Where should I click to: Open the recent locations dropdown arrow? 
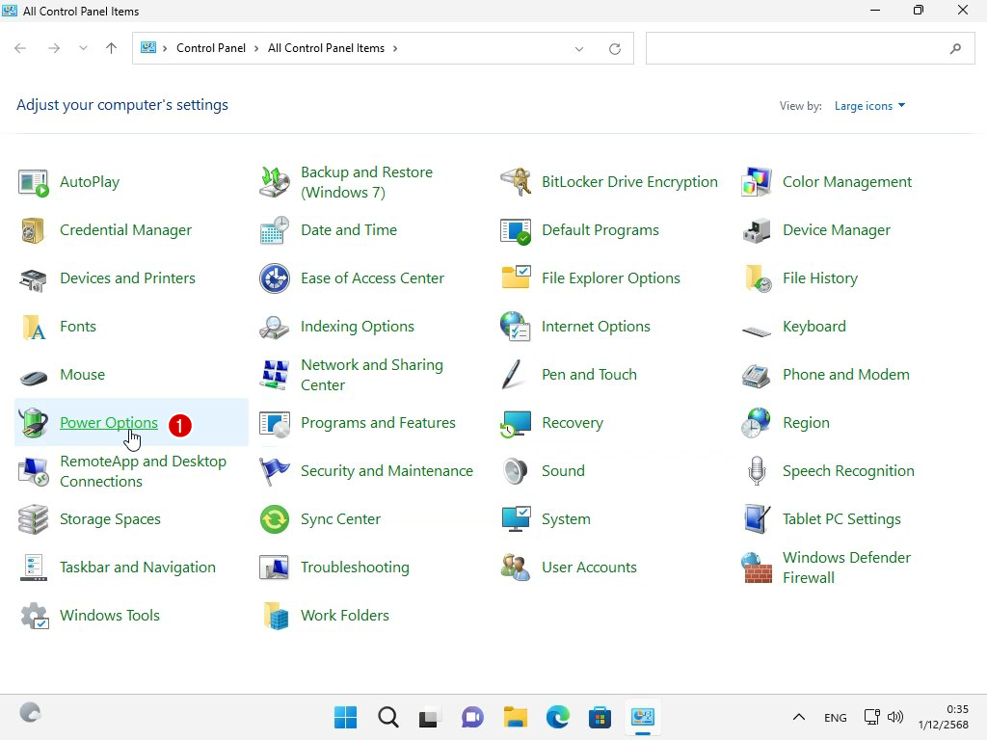click(83, 48)
